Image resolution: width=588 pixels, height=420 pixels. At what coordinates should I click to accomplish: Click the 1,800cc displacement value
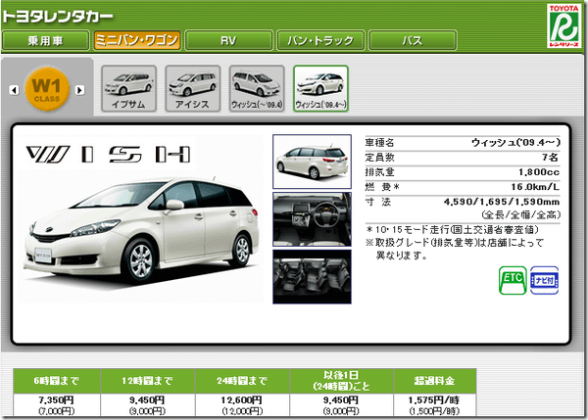[539, 172]
